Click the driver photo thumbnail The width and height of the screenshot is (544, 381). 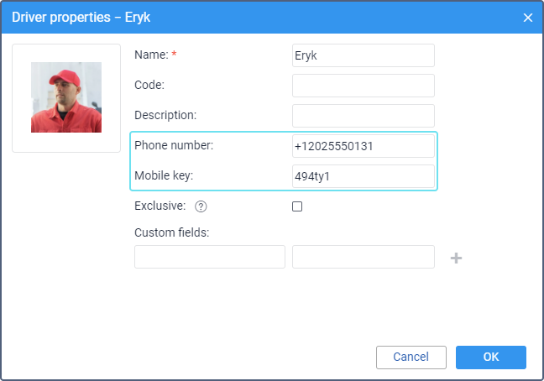[66, 97]
